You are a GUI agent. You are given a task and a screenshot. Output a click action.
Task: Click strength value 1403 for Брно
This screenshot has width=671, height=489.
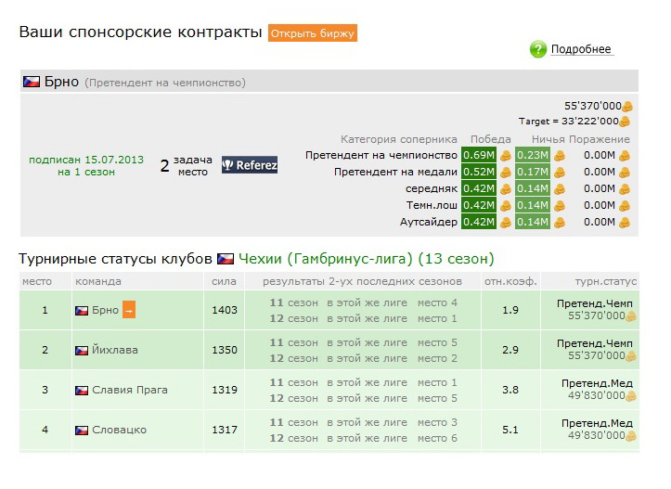(225, 310)
